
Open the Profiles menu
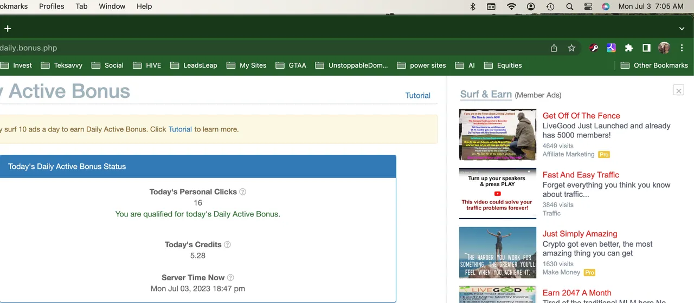(x=52, y=6)
